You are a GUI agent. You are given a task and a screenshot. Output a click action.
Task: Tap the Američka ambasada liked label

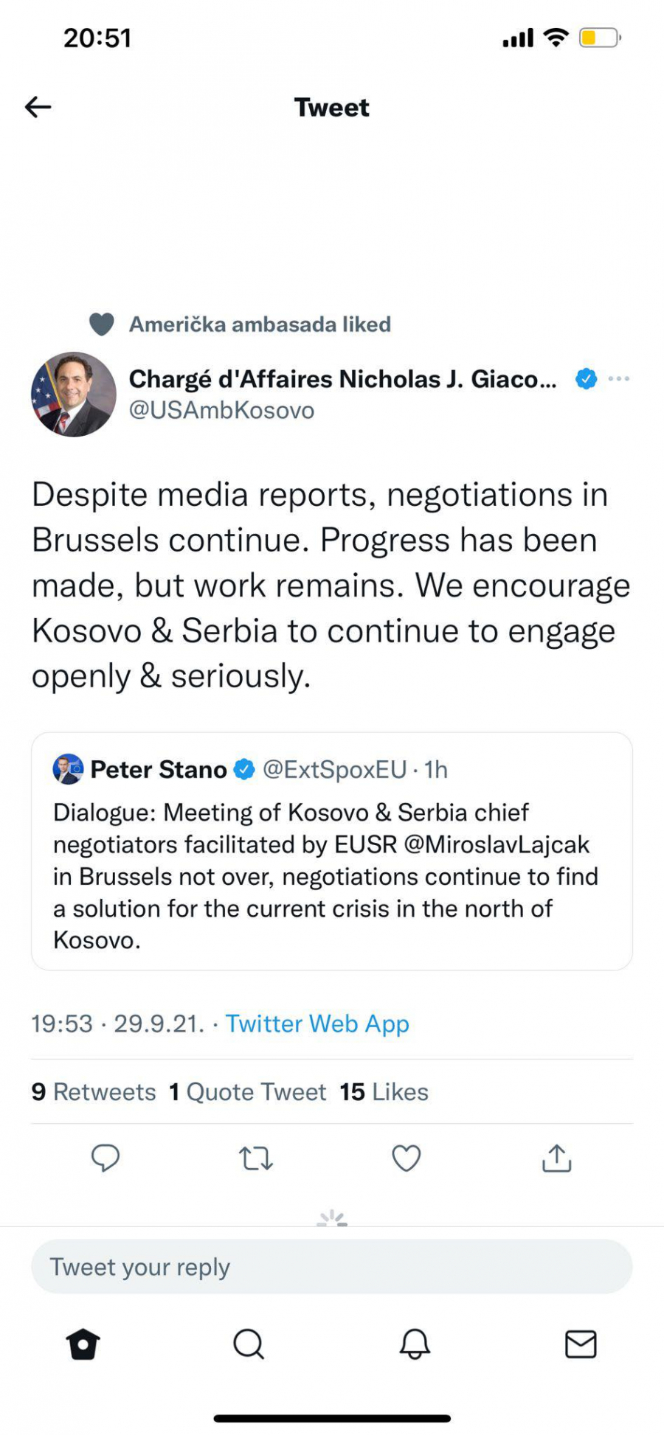coord(260,324)
